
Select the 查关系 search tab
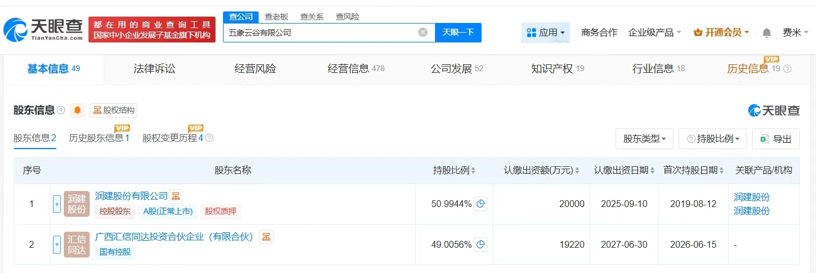click(312, 17)
